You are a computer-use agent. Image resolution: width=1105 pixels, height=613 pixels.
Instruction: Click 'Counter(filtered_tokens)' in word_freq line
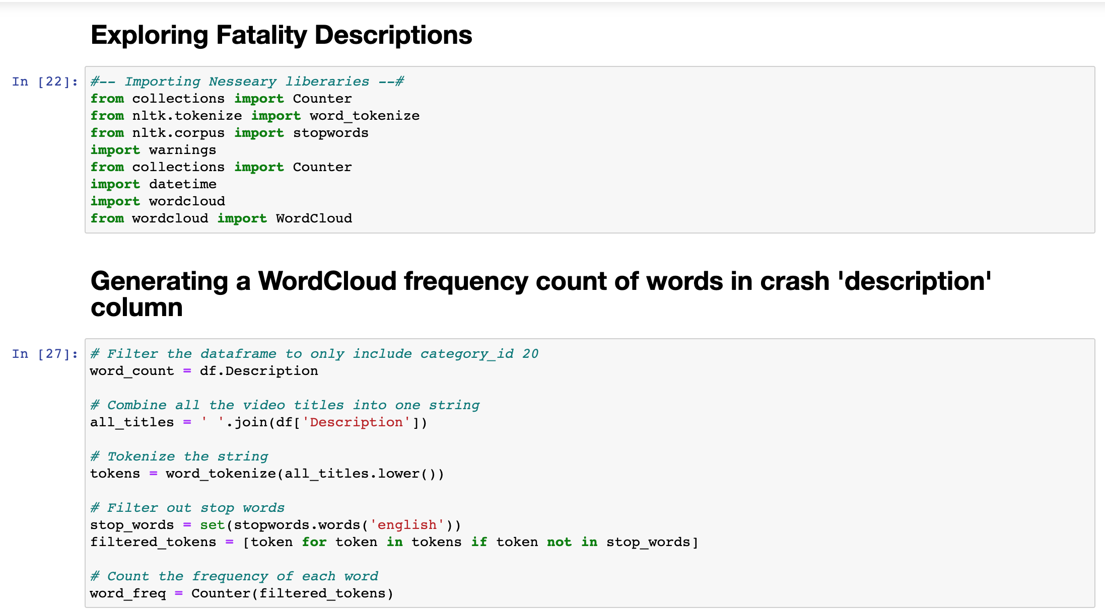click(x=292, y=593)
